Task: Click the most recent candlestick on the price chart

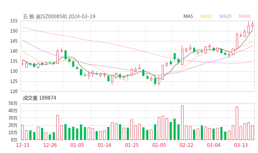Action: click(252, 25)
